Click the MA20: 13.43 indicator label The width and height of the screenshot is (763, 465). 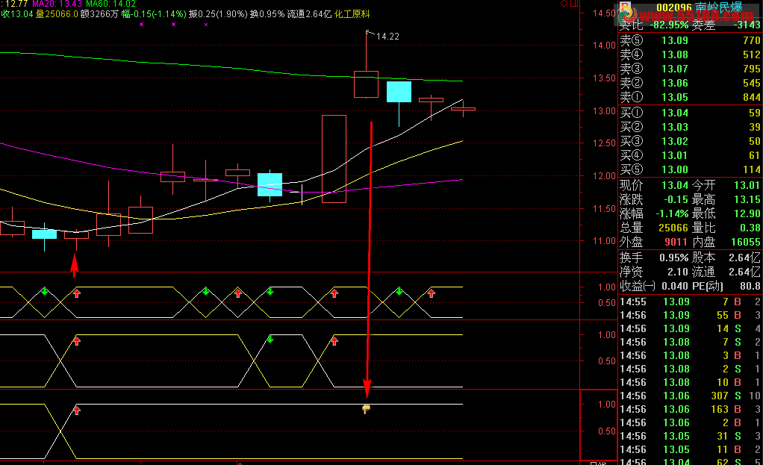[x=57, y=4]
